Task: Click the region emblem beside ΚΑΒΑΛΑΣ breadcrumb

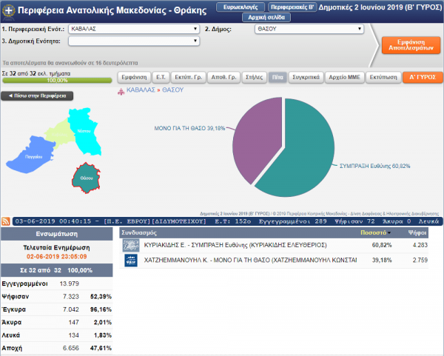Action: click(x=121, y=90)
